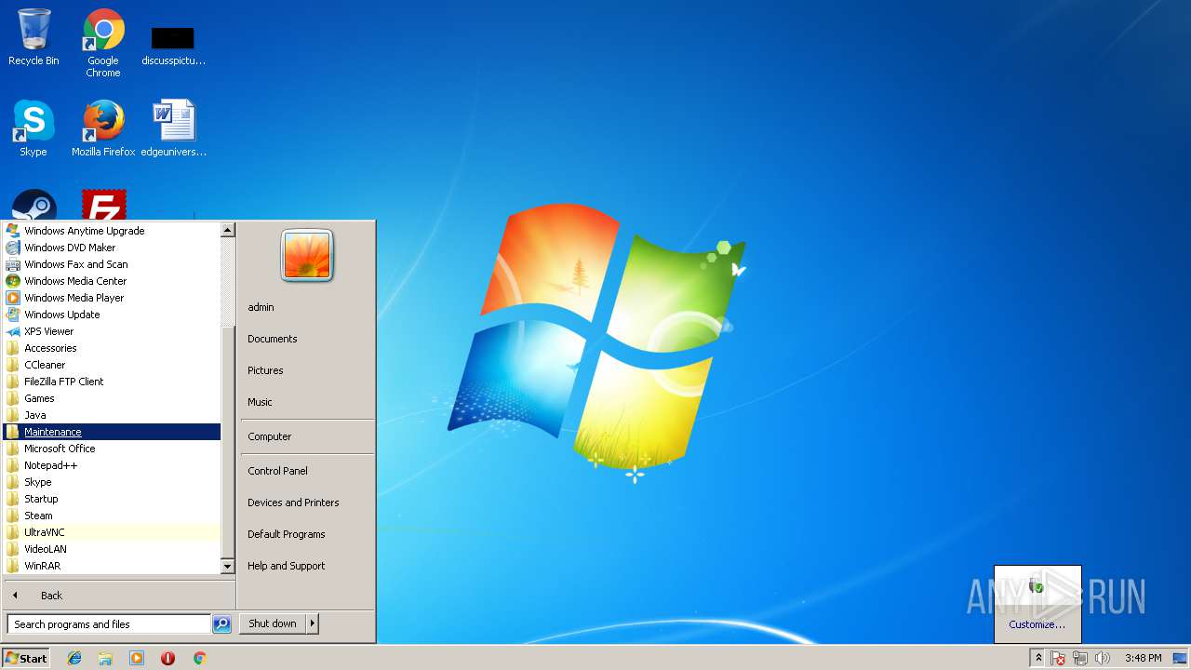1191x670 pixels.
Task: Open XPS Viewer
Action: [112, 331]
